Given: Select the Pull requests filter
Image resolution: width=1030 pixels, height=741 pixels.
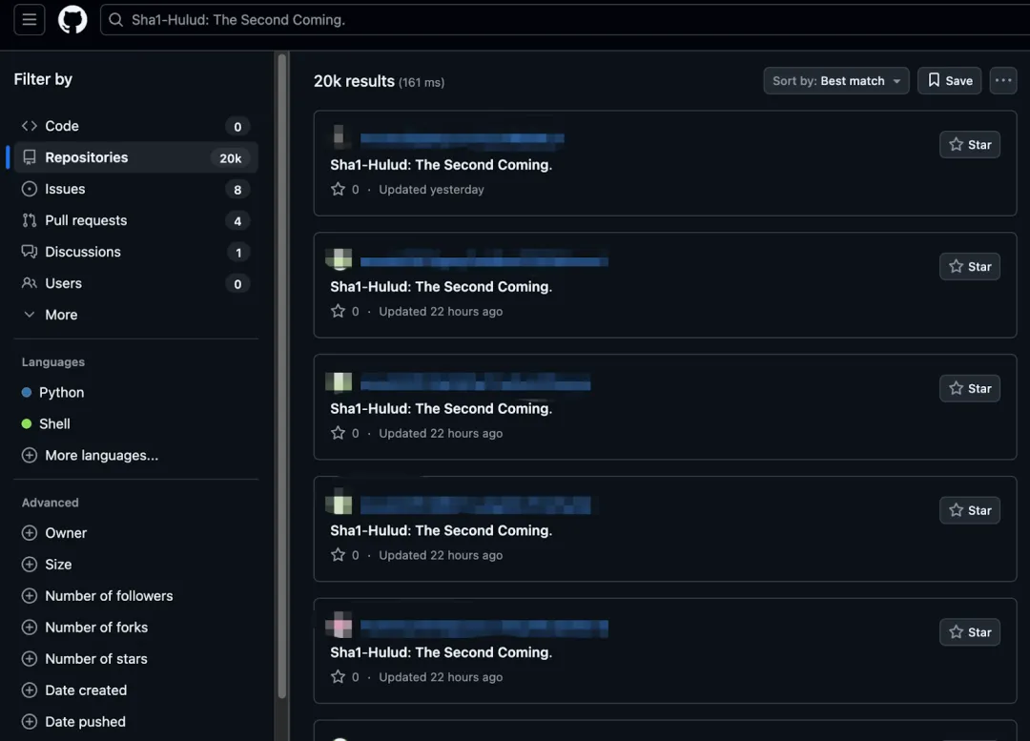Looking at the screenshot, I should [85, 220].
